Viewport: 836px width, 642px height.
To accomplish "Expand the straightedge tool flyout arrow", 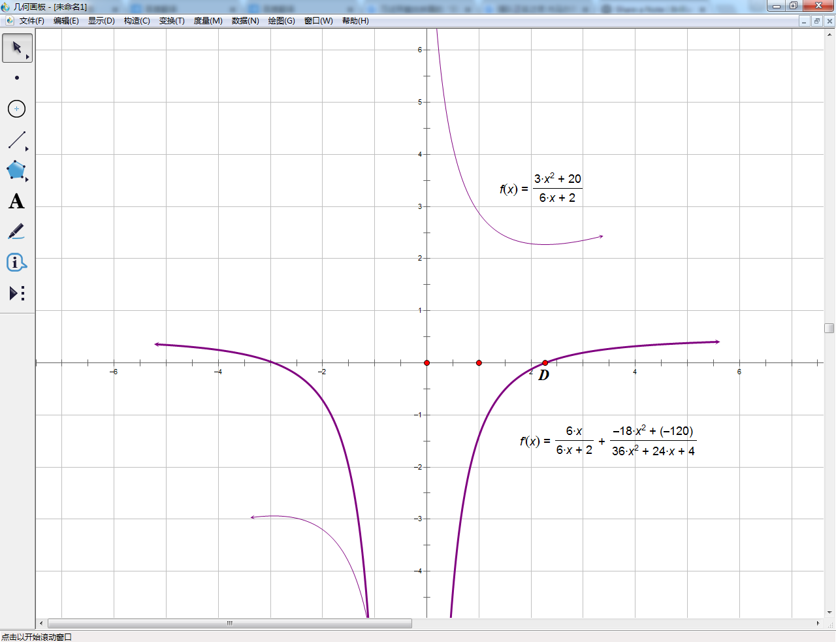I will (x=27, y=148).
